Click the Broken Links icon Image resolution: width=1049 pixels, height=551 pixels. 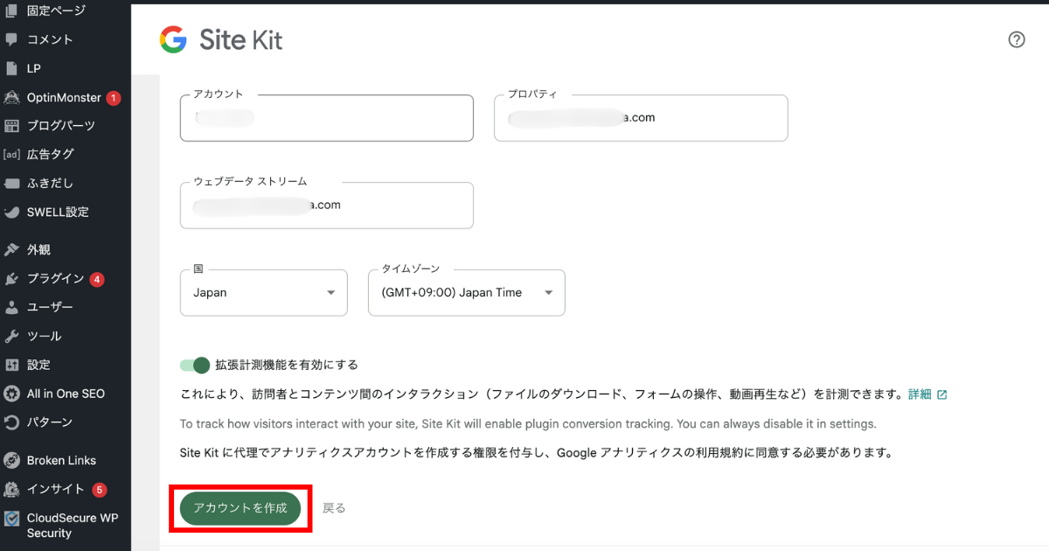(x=11, y=460)
